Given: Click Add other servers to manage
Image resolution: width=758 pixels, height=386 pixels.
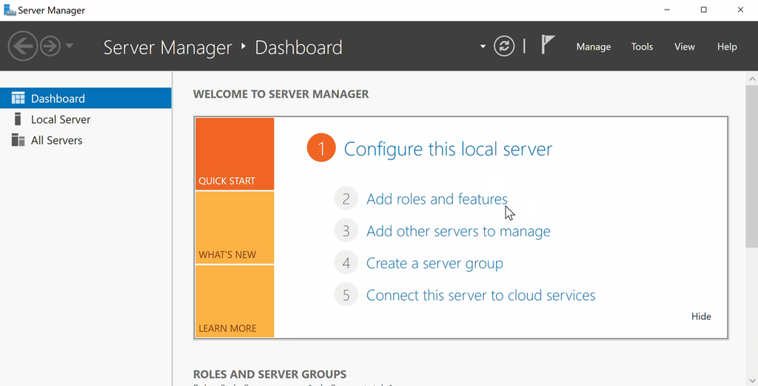Looking at the screenshot, I should 457,230.
